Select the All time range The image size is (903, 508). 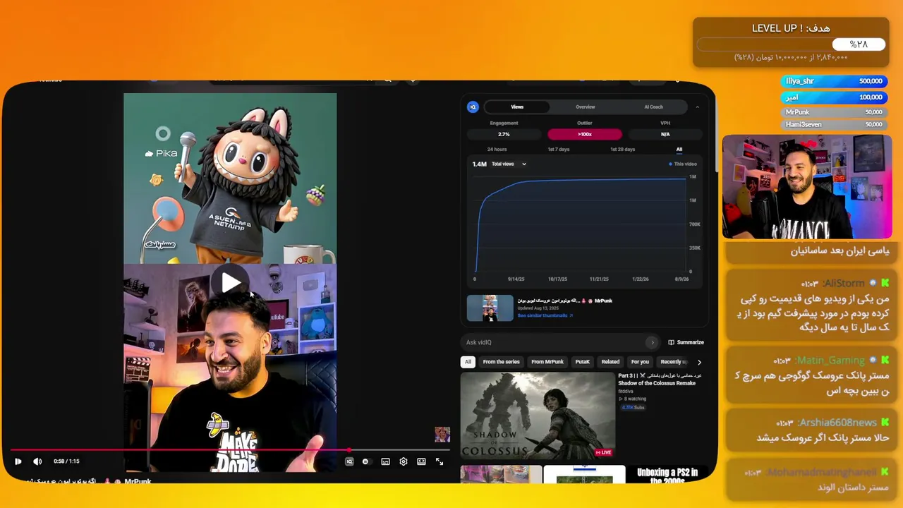[x=679, y=150]
